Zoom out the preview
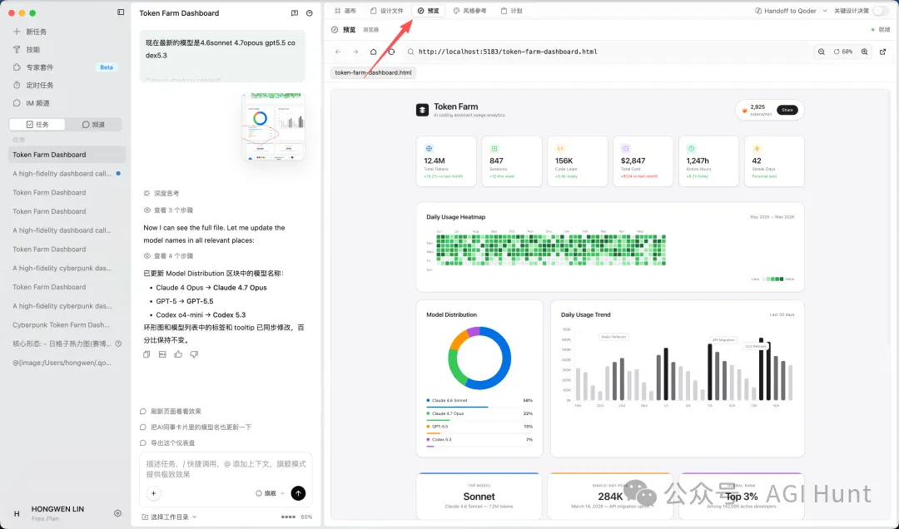Image resolution: width=899 pixels, height=529 pixels. pyautogui.click(x=822, y=52)
